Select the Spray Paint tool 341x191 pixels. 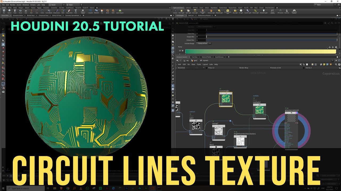(x=69, y=11)
